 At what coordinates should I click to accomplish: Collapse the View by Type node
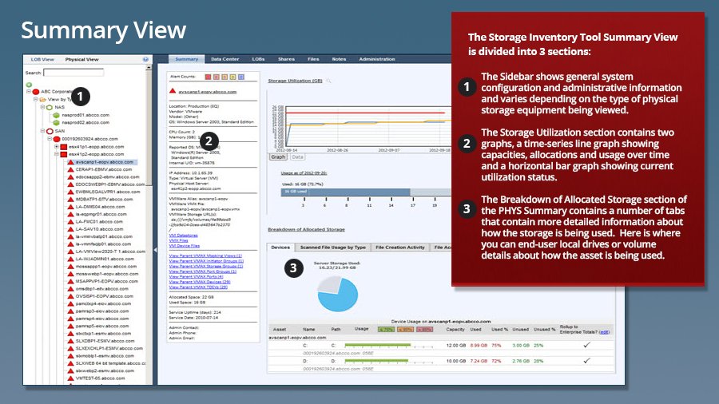click(x=36, y=99)
